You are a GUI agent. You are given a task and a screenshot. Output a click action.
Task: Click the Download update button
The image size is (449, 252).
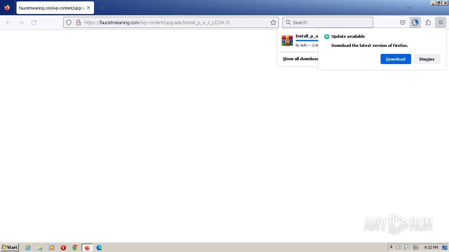tap(396, 59)
